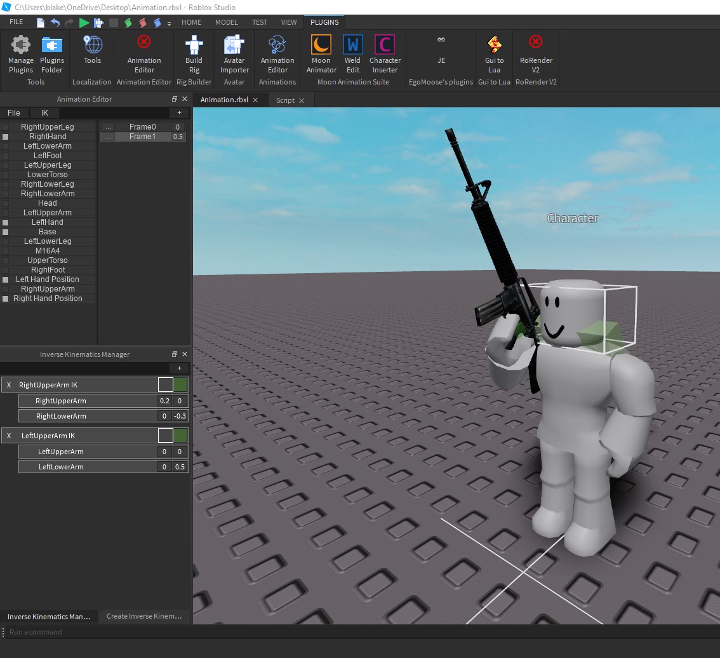720x658 pixels.
Task: Toggle the Head checkbox
Action: click(x=6, y=203)
